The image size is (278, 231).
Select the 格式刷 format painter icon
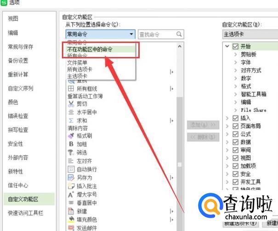(x=71, y=136)
